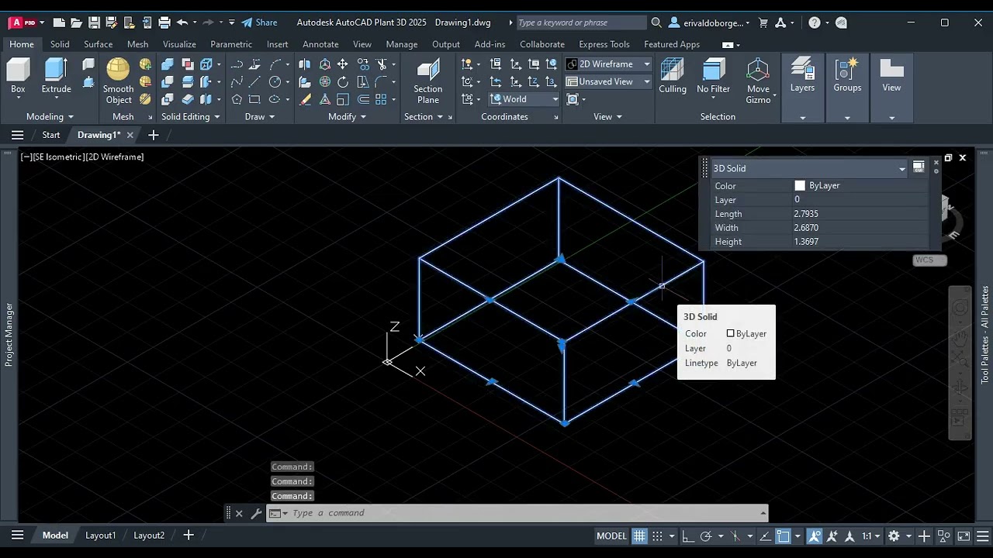Expand the 3D Solid object type dropdown
Screen dimensions: 993x558
point(809,168)
